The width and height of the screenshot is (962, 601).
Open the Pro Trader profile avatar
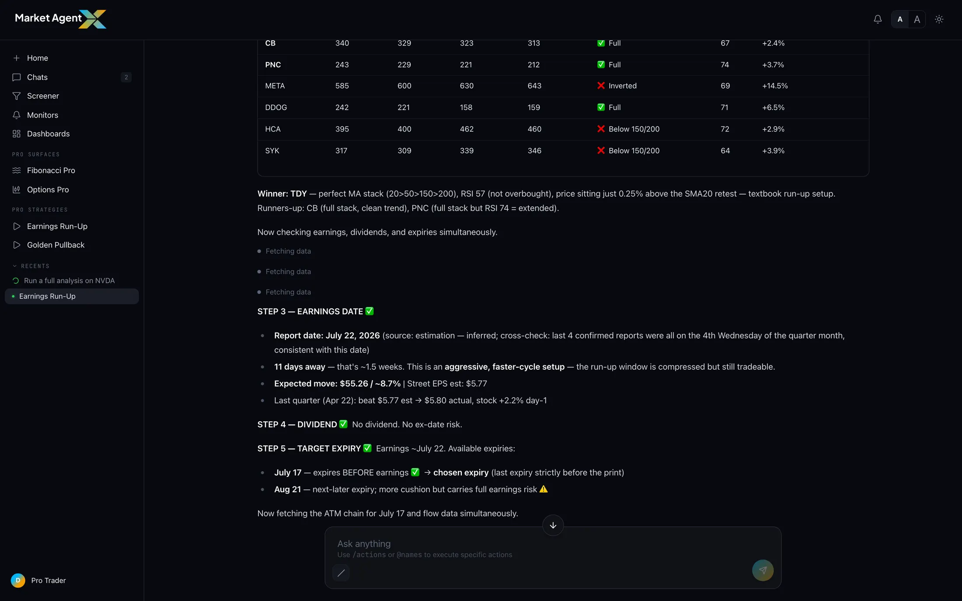coord(18,580)
